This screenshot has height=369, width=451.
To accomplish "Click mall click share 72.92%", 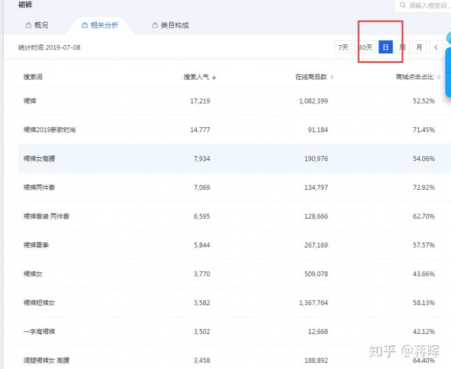I will pos(423,187).
